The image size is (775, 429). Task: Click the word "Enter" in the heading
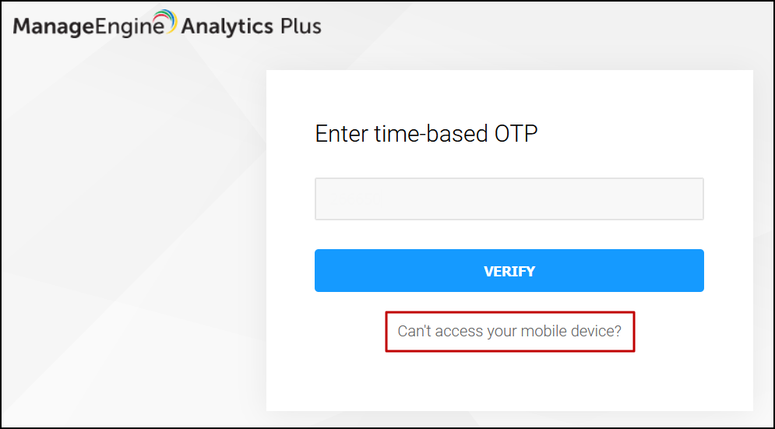(x=341, y=134)
